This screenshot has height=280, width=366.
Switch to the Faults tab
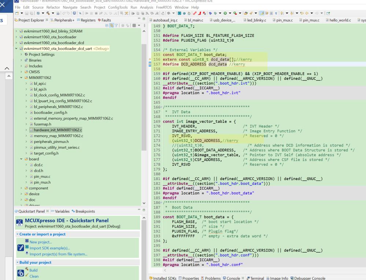[x=104, y=20]
